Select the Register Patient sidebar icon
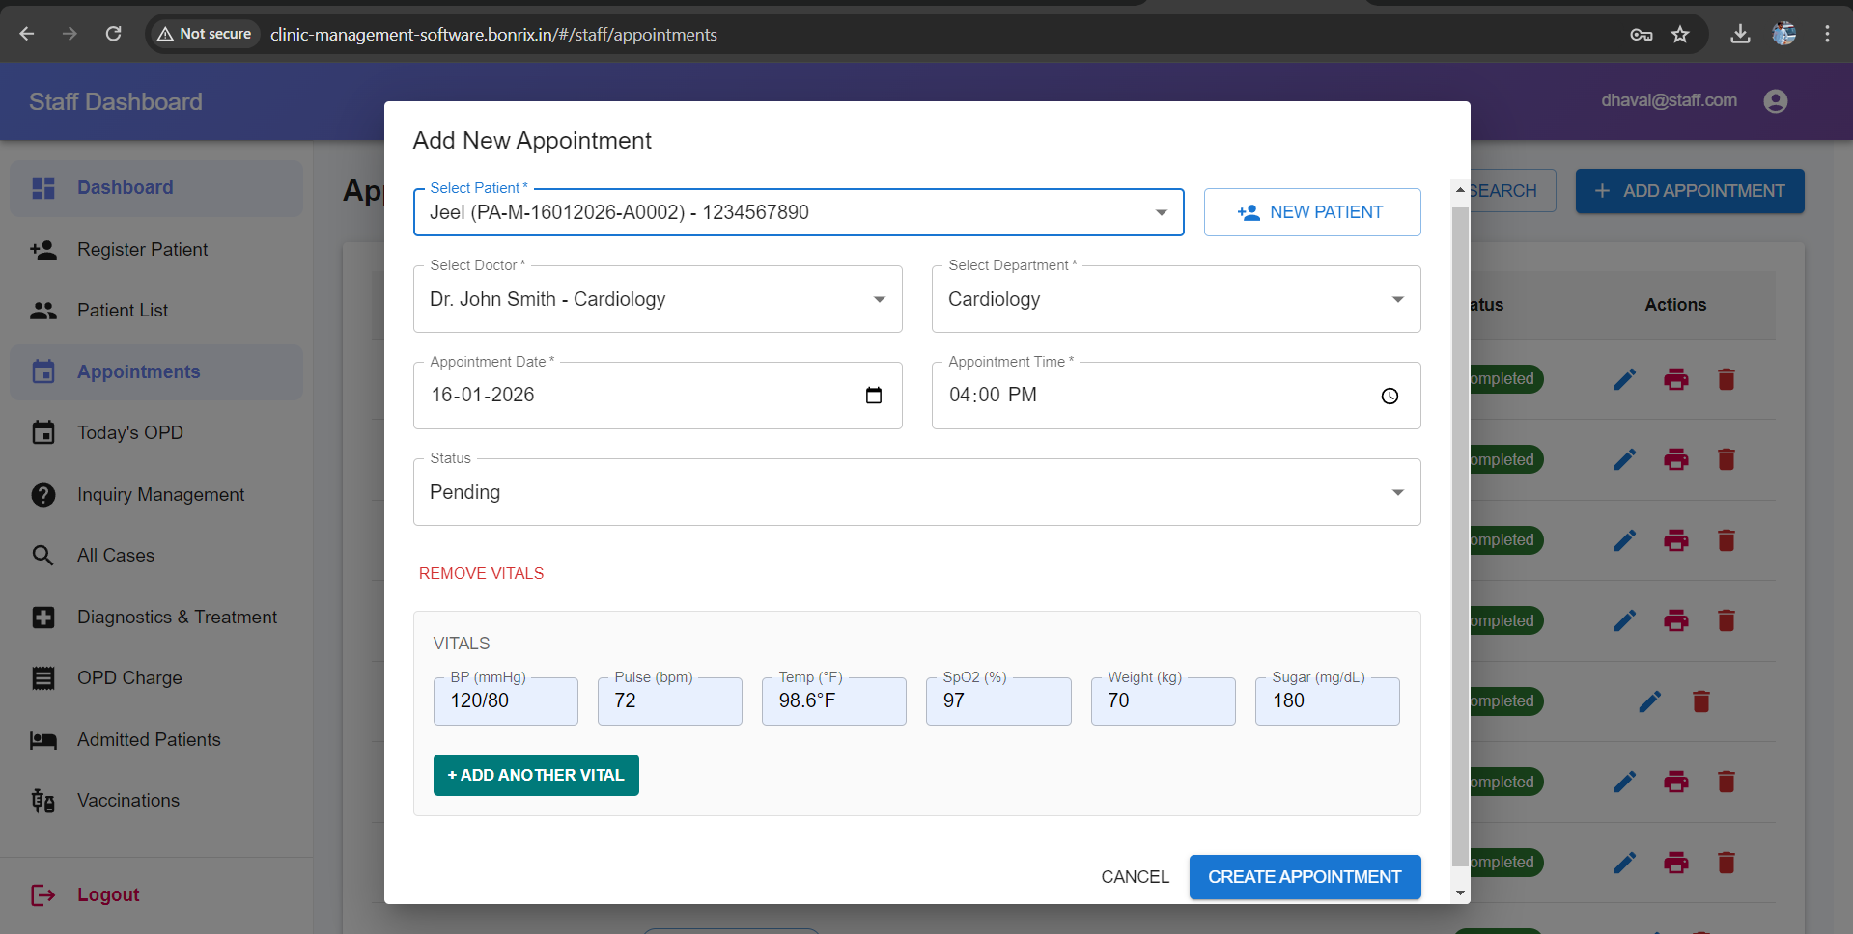The height and width of the screenshot is (934, 1853). point(43,249)
